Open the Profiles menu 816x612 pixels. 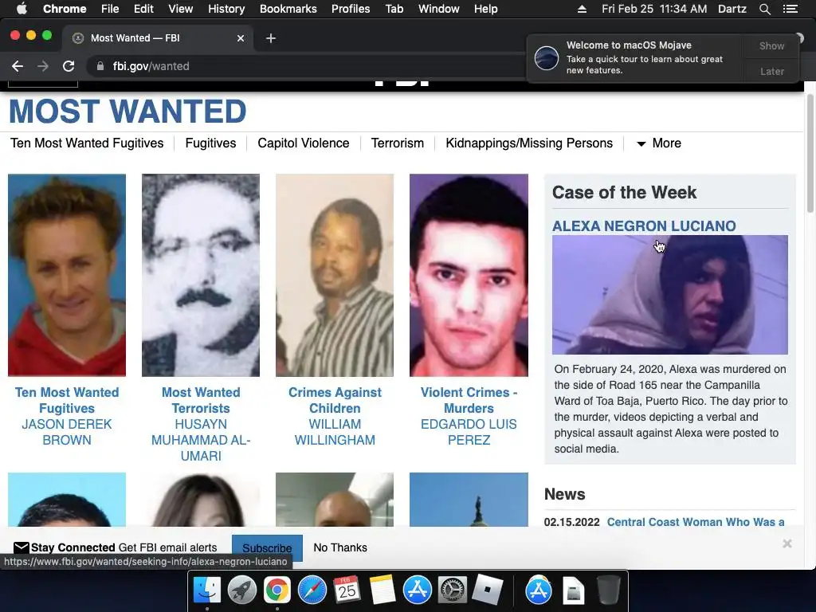[x=351, y=9]
